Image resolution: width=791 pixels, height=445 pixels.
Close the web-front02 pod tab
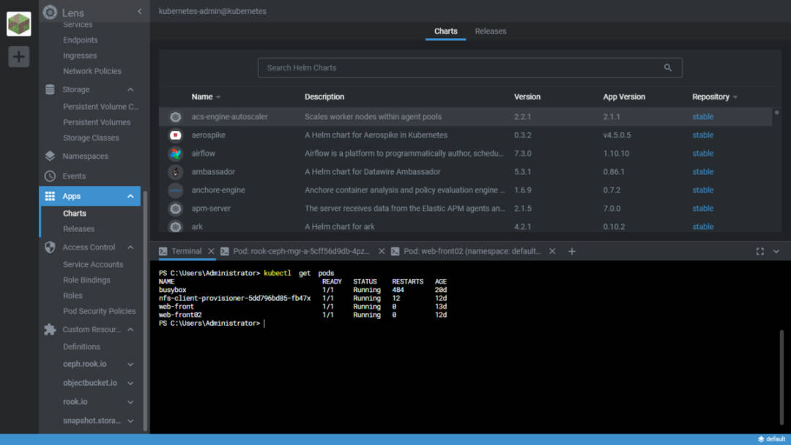point(552,251)
